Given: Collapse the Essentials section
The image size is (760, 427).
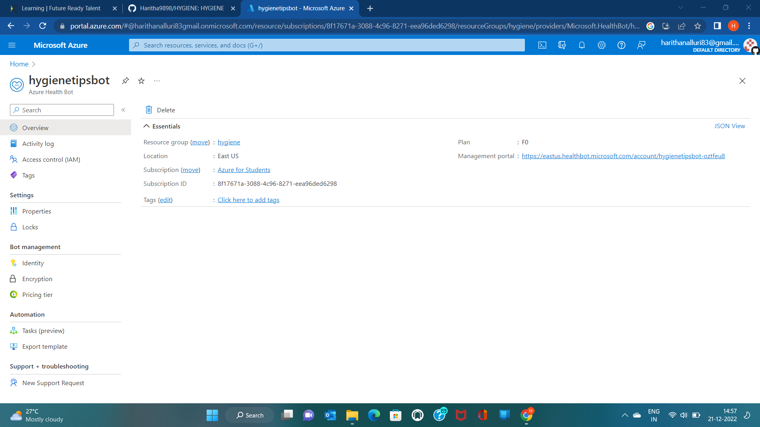Looking at the screenshot, I should click(146, 126).
